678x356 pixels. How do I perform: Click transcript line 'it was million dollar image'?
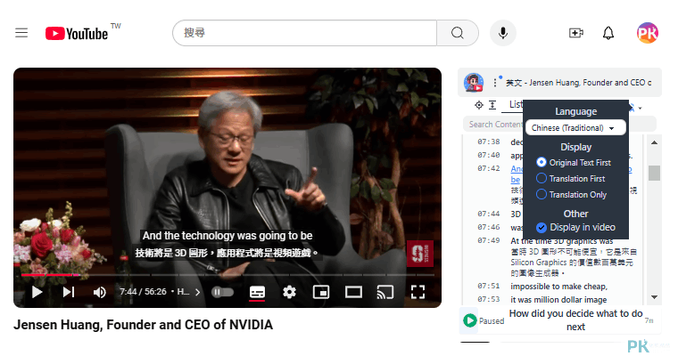(x=558, y=299)
